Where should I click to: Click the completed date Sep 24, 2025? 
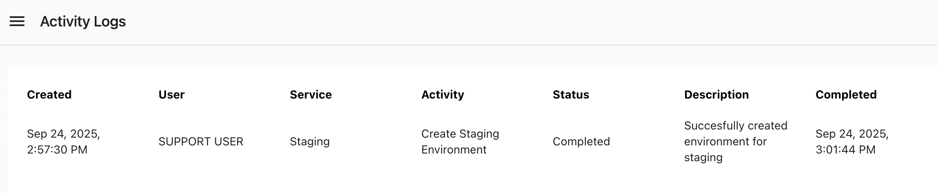coord(852,134)
